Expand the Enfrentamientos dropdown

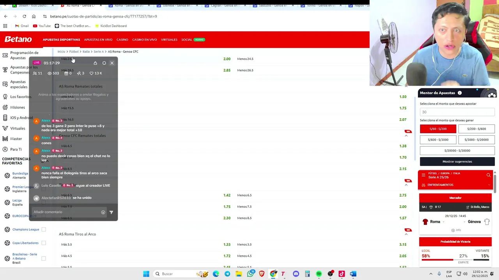pos(455,185)
